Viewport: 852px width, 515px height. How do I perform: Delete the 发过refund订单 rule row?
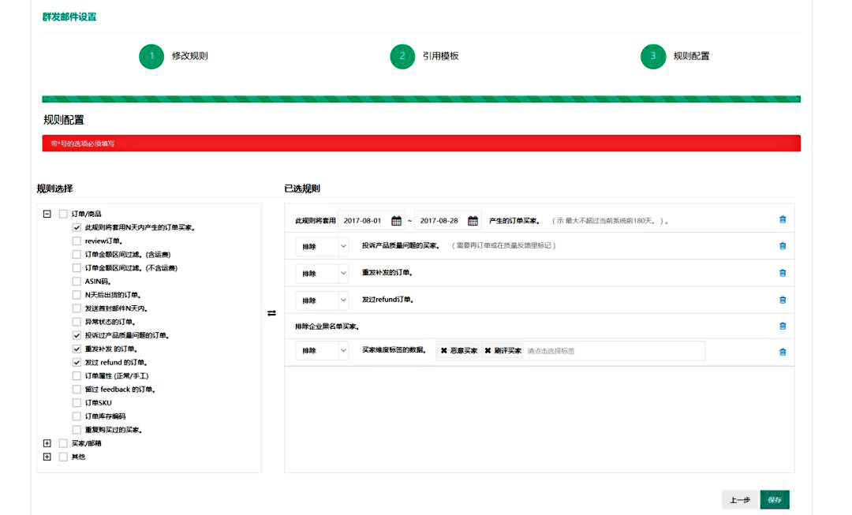point(783,300)
